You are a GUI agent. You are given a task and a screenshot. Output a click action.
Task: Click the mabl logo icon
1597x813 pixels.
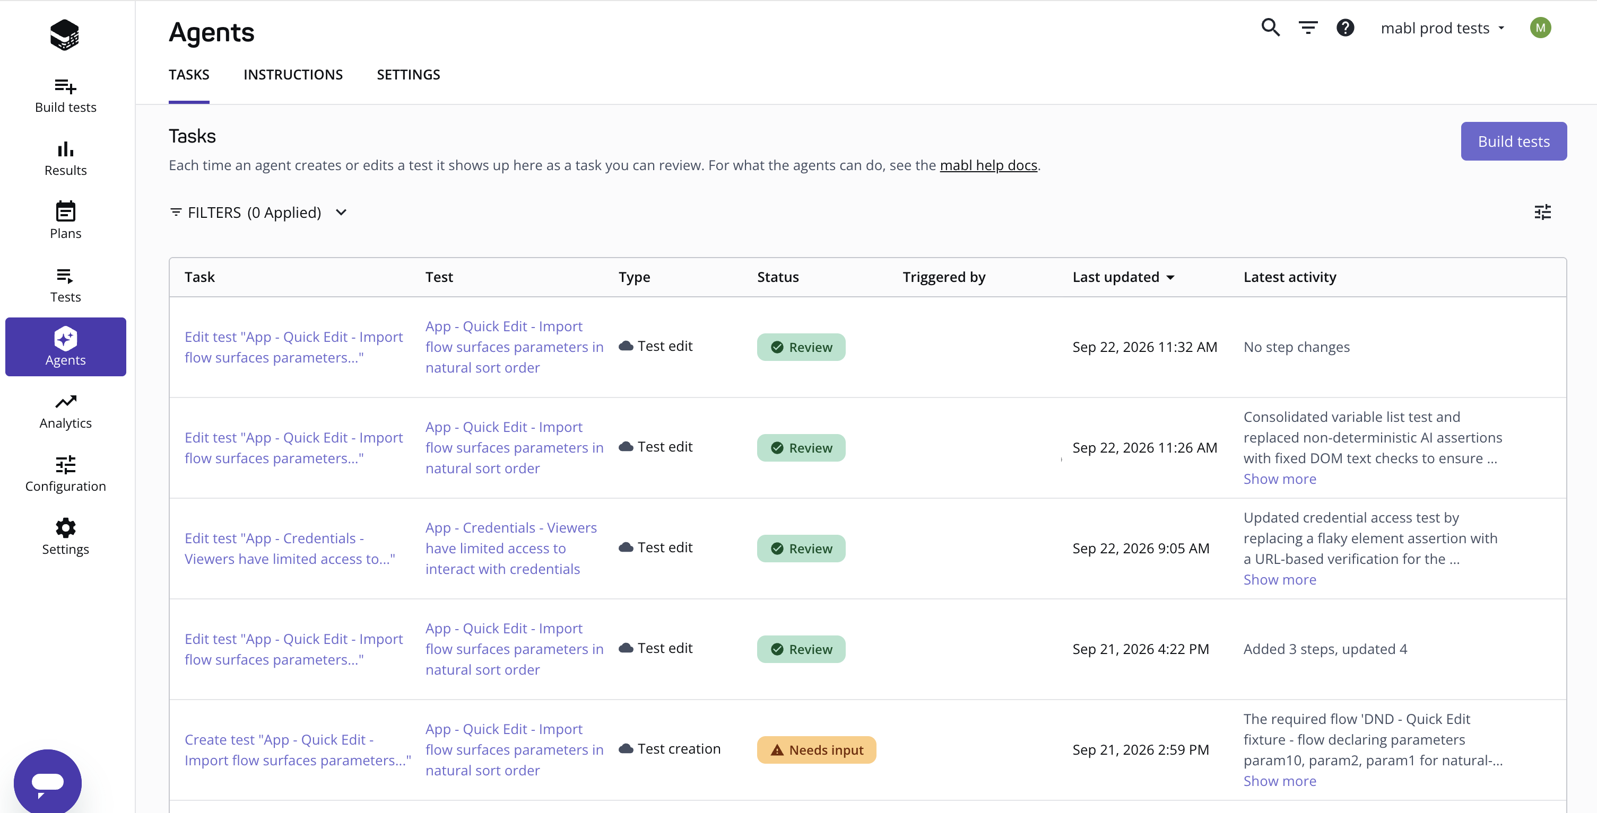tap(65, 34)
